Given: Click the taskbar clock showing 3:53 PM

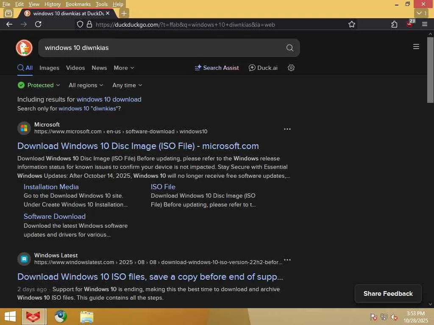Looking at the screenshot, I should (x=415, y=317).
